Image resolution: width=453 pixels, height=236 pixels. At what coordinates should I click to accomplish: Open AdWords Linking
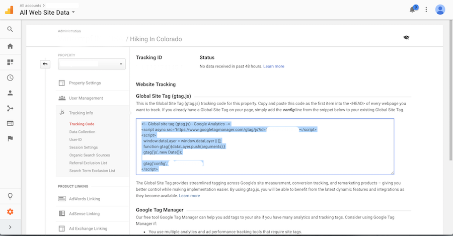[85, 199]
